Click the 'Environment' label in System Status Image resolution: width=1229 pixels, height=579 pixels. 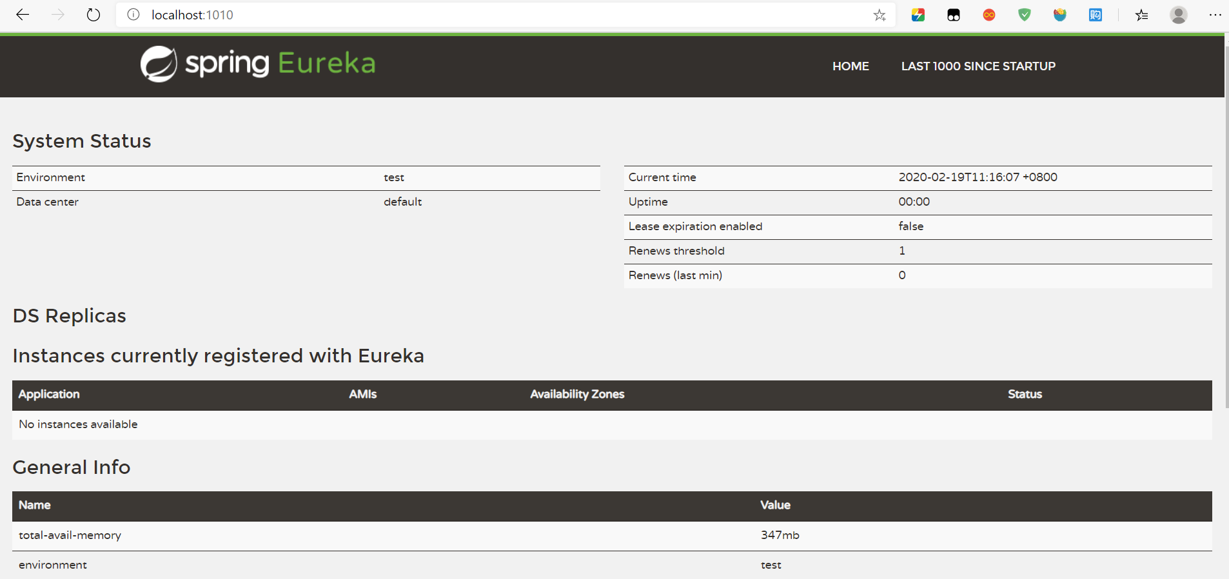[x=50, y=177]
